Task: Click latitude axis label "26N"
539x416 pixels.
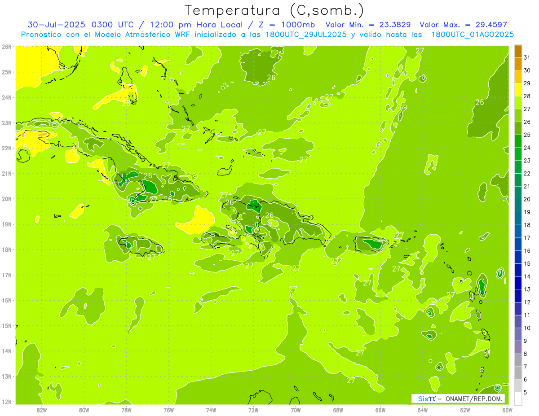Action: (x=6, y=47)
